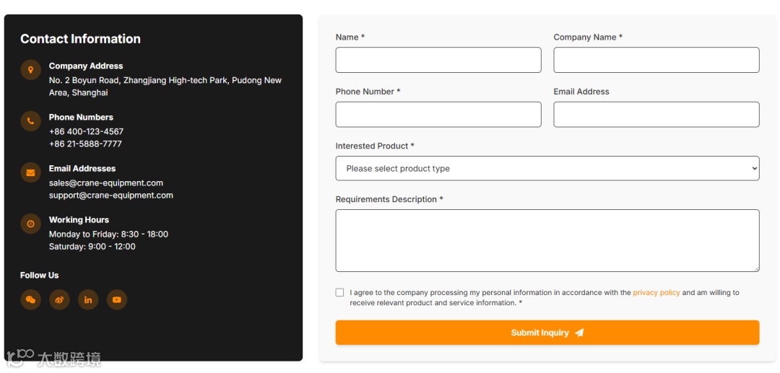Screen dimensions: 780x373
Task: Open the Weibo social icon
Action: 59,299
